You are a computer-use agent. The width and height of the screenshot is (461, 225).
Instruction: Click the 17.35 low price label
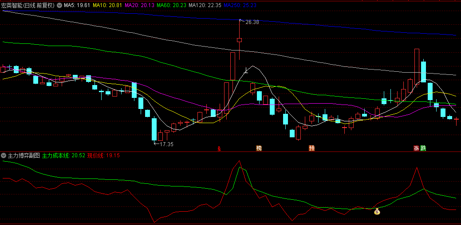click(x=166, y=144)
